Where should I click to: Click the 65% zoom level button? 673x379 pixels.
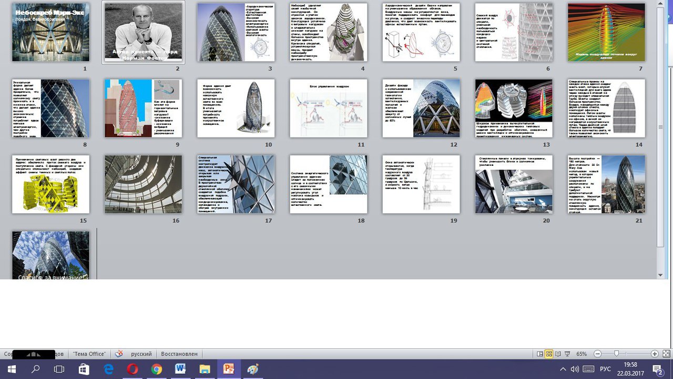pyautogui.click(x=582, y=354)
